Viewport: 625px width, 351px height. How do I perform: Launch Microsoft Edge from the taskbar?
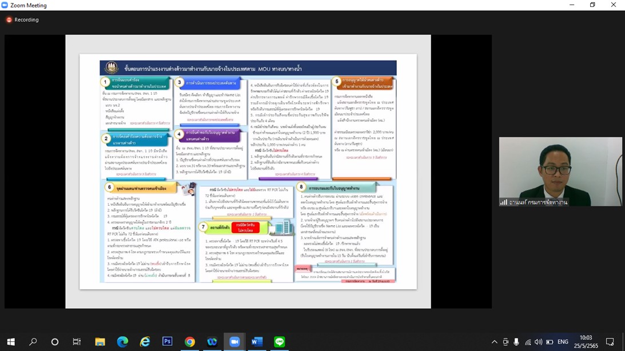pyautogui.click(x=122, y=342)
